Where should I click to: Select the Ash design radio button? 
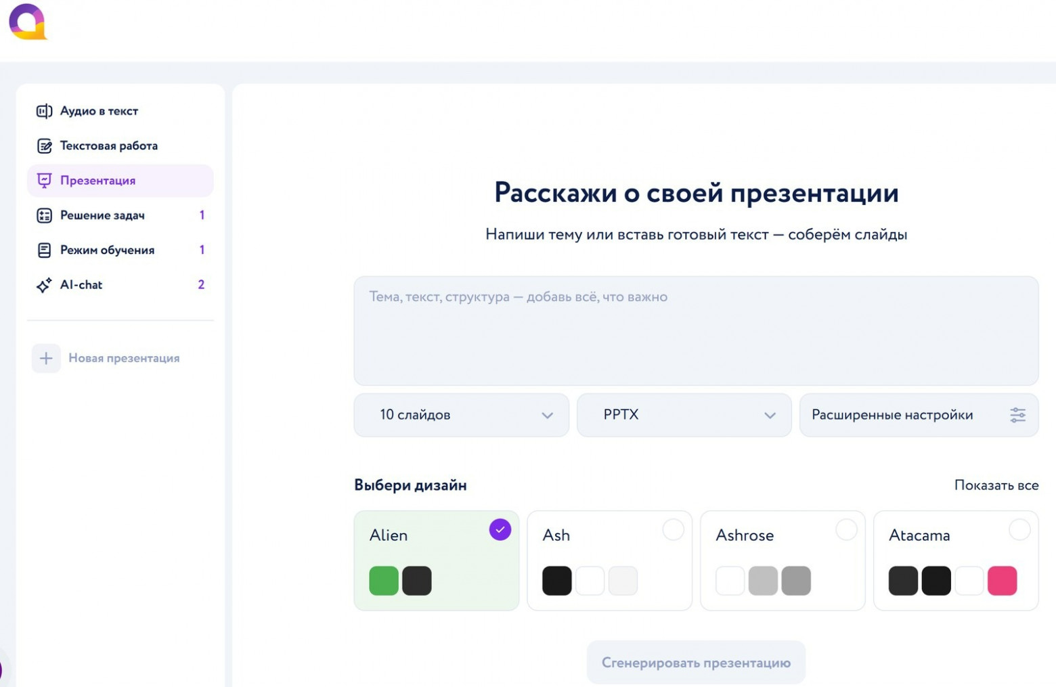(x=673, y=529)
